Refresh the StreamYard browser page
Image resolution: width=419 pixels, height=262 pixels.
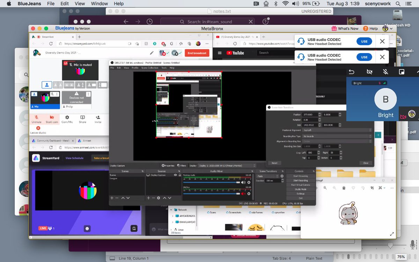(51, 44)
